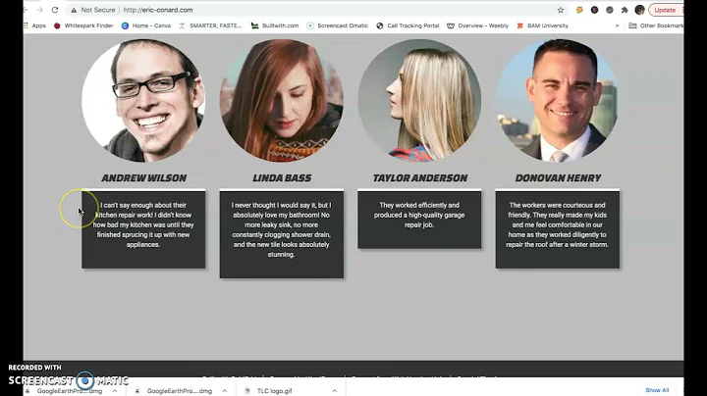The image size is (707, 396).
Task: Open the BAM University bookmark
Action: (542, 25)
